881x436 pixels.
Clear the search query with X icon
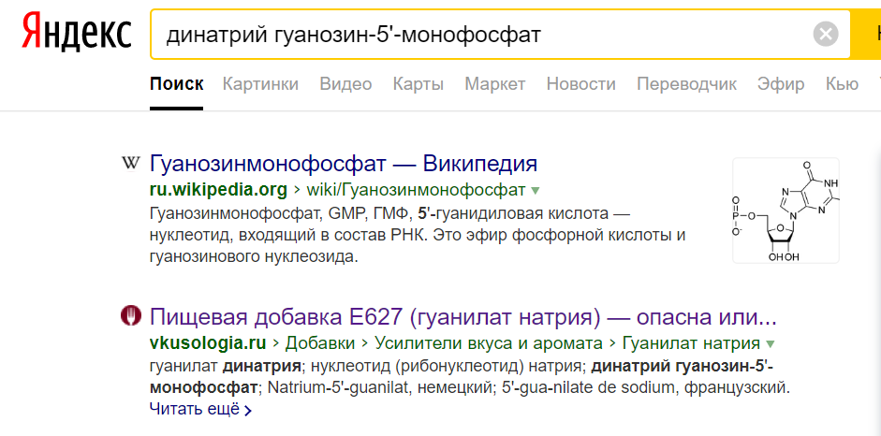[825, 35]
